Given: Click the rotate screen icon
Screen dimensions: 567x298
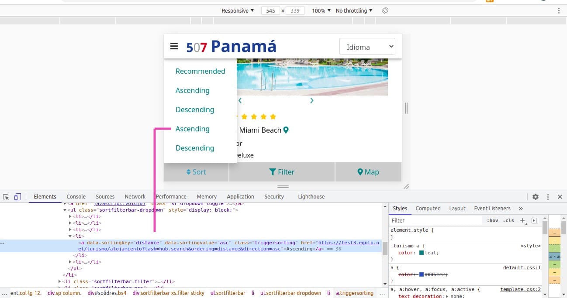Looking at the screenshot, I should pyautogui.click(x=385, y=10).
